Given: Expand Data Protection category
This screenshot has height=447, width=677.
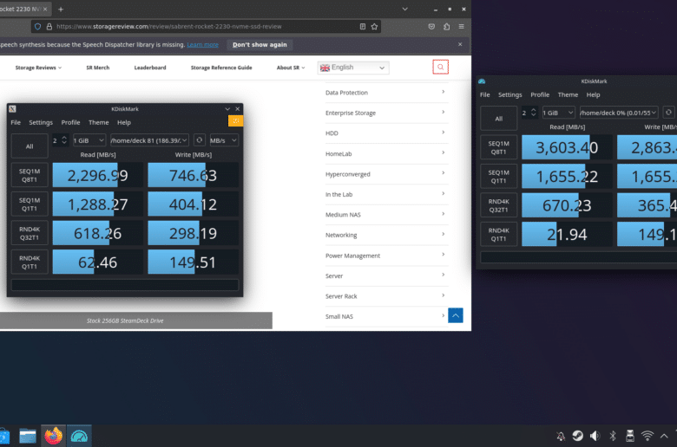Looking at the screenshot, I should click(x=385, y=92).
